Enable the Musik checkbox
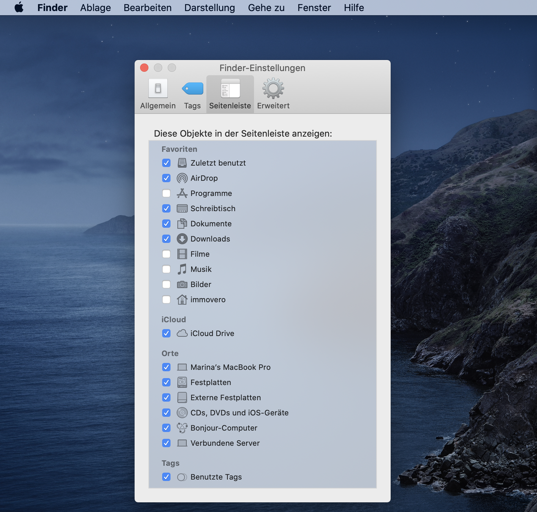The image size is (537, 512). tap(166, 269)
